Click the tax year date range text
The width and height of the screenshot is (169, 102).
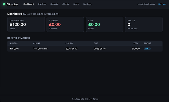coord(41,14)
